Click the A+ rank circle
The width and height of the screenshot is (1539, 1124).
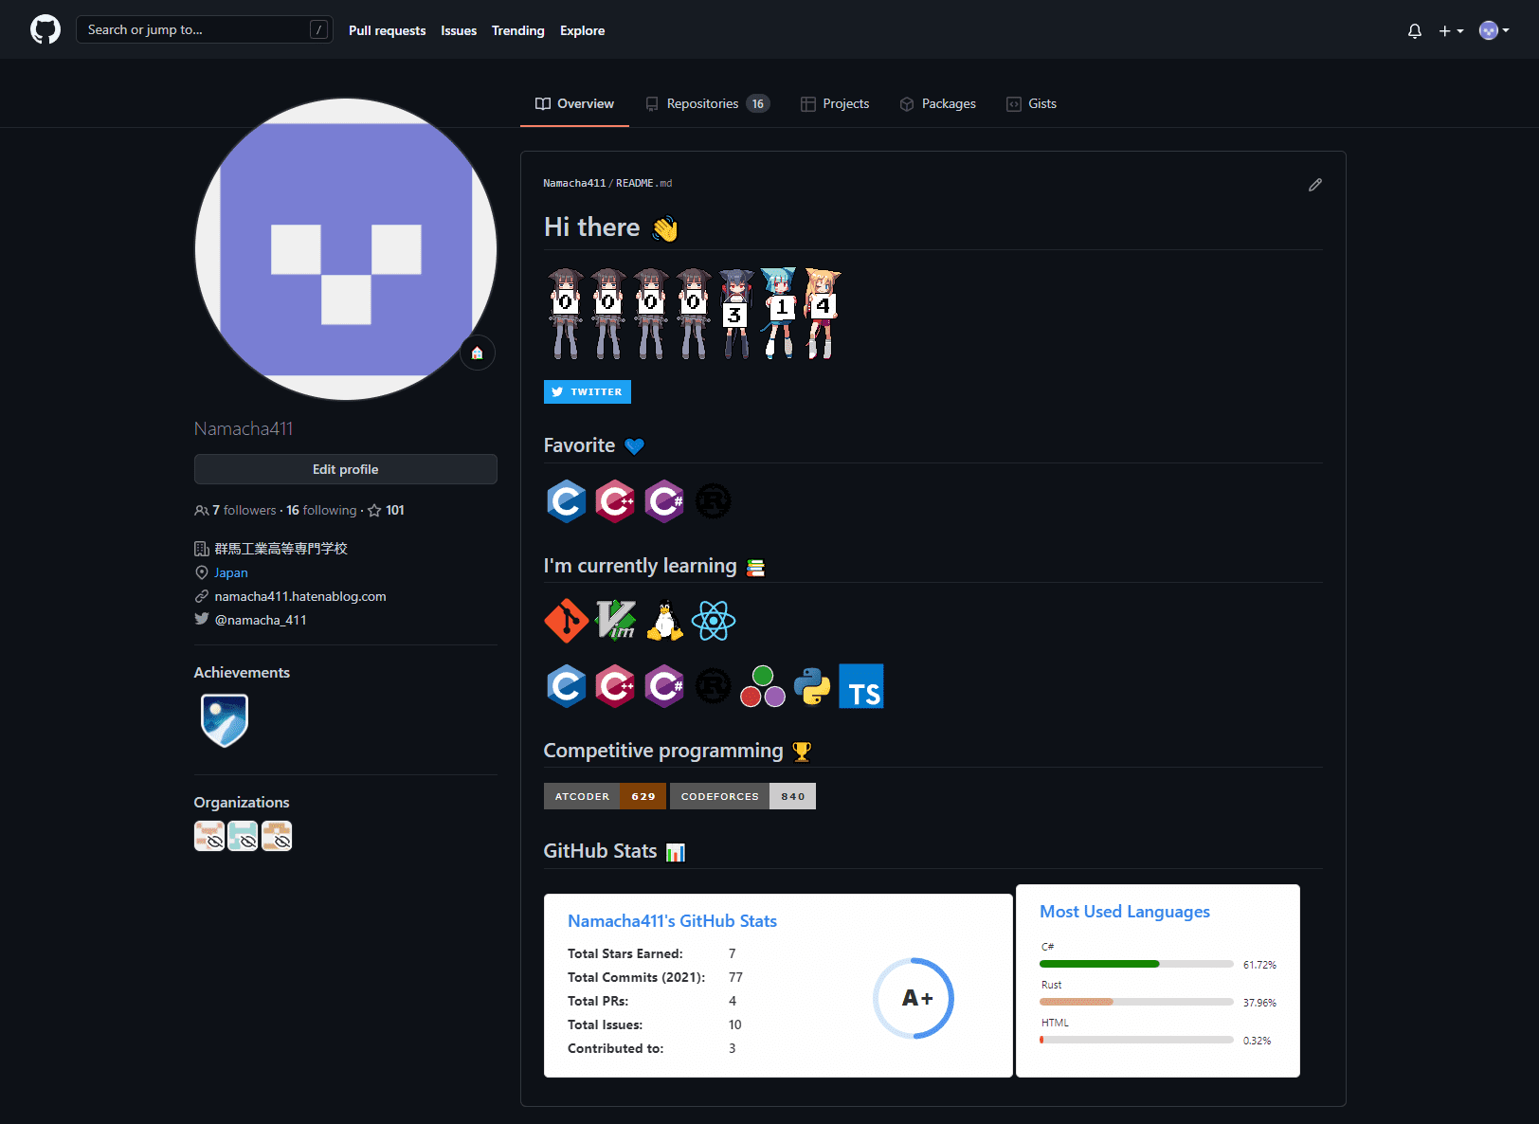pos(914,998)
